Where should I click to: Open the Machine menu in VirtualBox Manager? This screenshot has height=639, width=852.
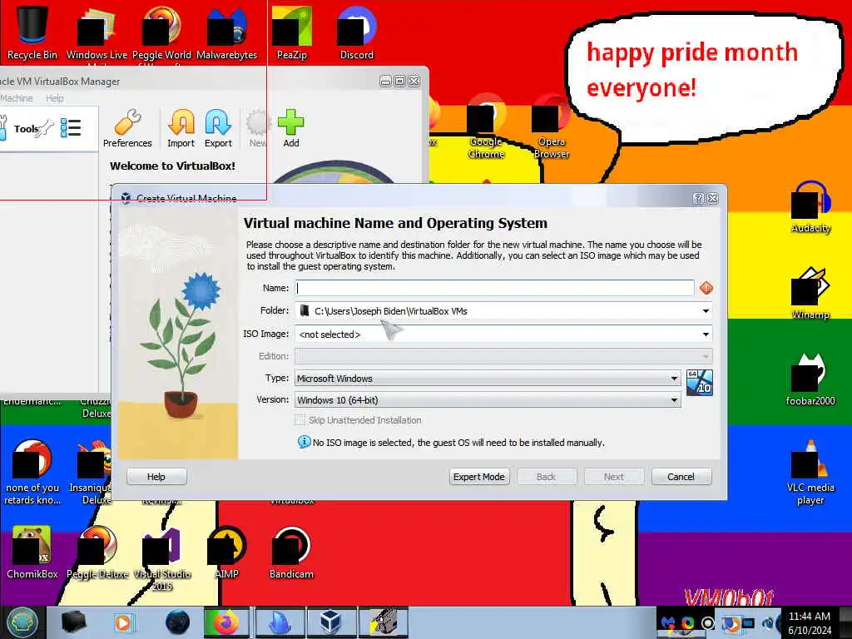pos(17,98)
